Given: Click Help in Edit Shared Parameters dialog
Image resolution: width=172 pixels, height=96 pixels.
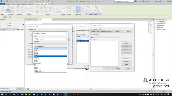Looking at the screenshot, I should pos(128,69).
